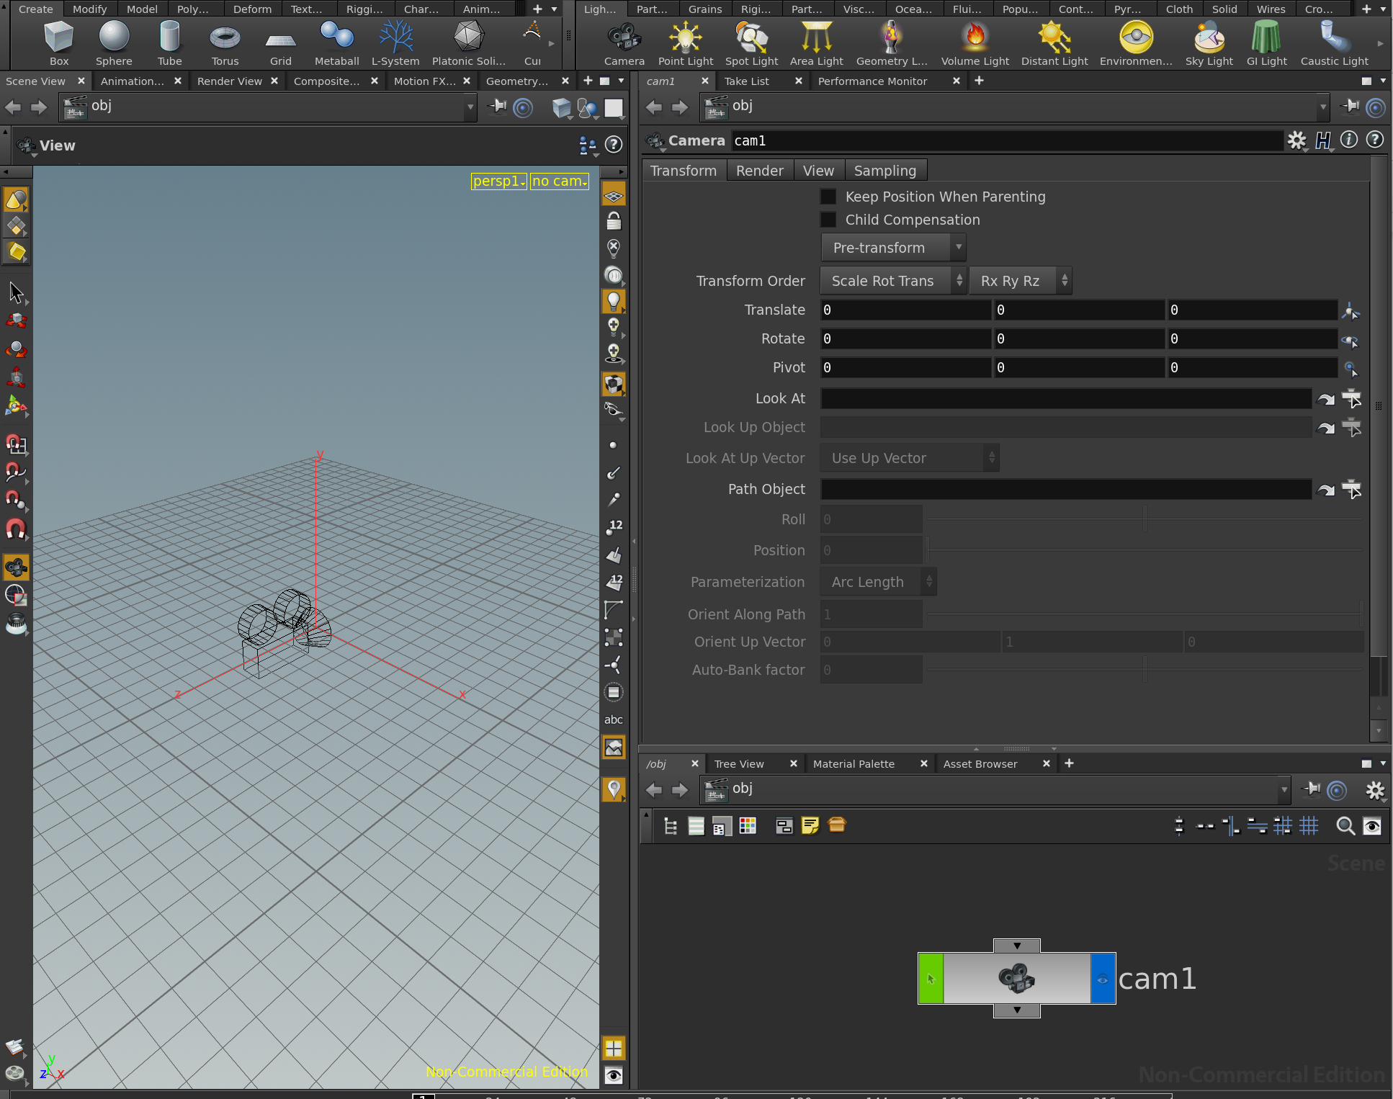Toggle Child Compensation checkbox

point(828,220)
